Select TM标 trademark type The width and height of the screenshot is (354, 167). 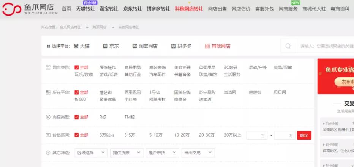[130, 117]
